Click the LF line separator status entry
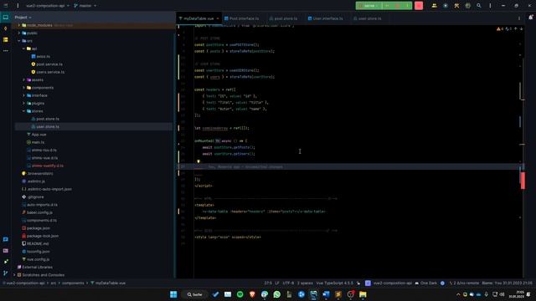Viewport: 536px width, 301px height. 277,283
